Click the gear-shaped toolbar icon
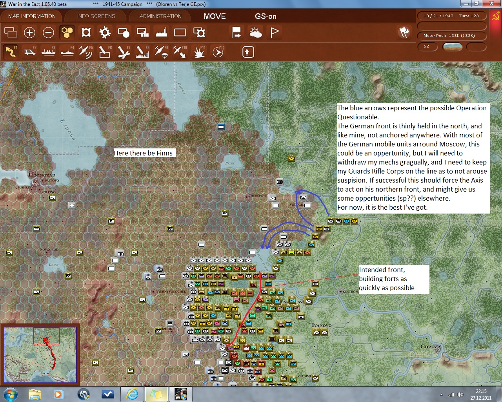Screen dimensions: 502x402 click(105, 32)
